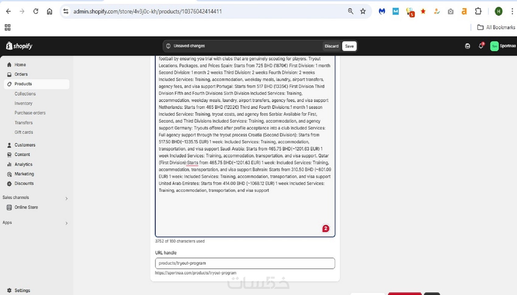Reload the current page
Screen dimensions: 517x295
point(36,11)
